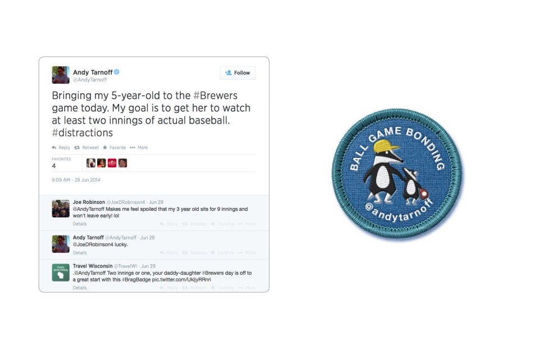
Task: Click the Favorite star icon under main tweet
Action: 105,147
